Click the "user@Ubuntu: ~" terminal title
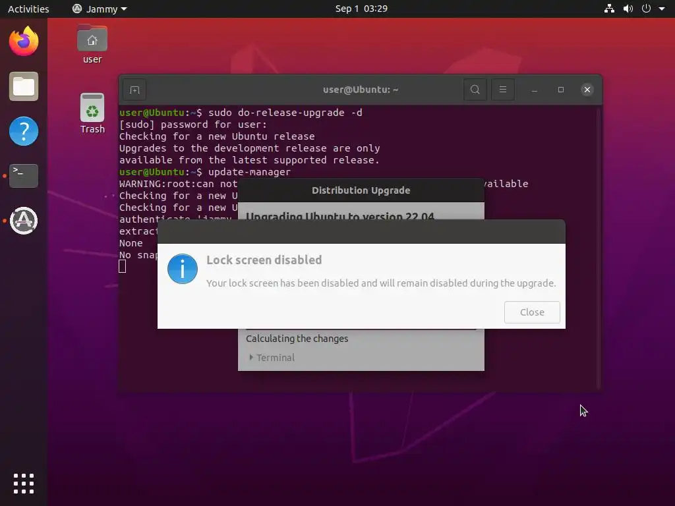This screenshot has height=506, width=675. pos(361,90)
